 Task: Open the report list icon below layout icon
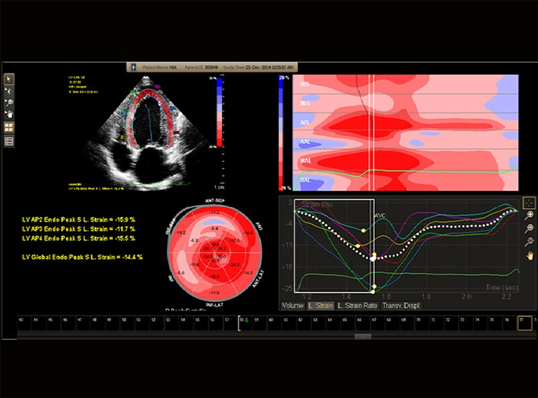click(x=10, y=141)
